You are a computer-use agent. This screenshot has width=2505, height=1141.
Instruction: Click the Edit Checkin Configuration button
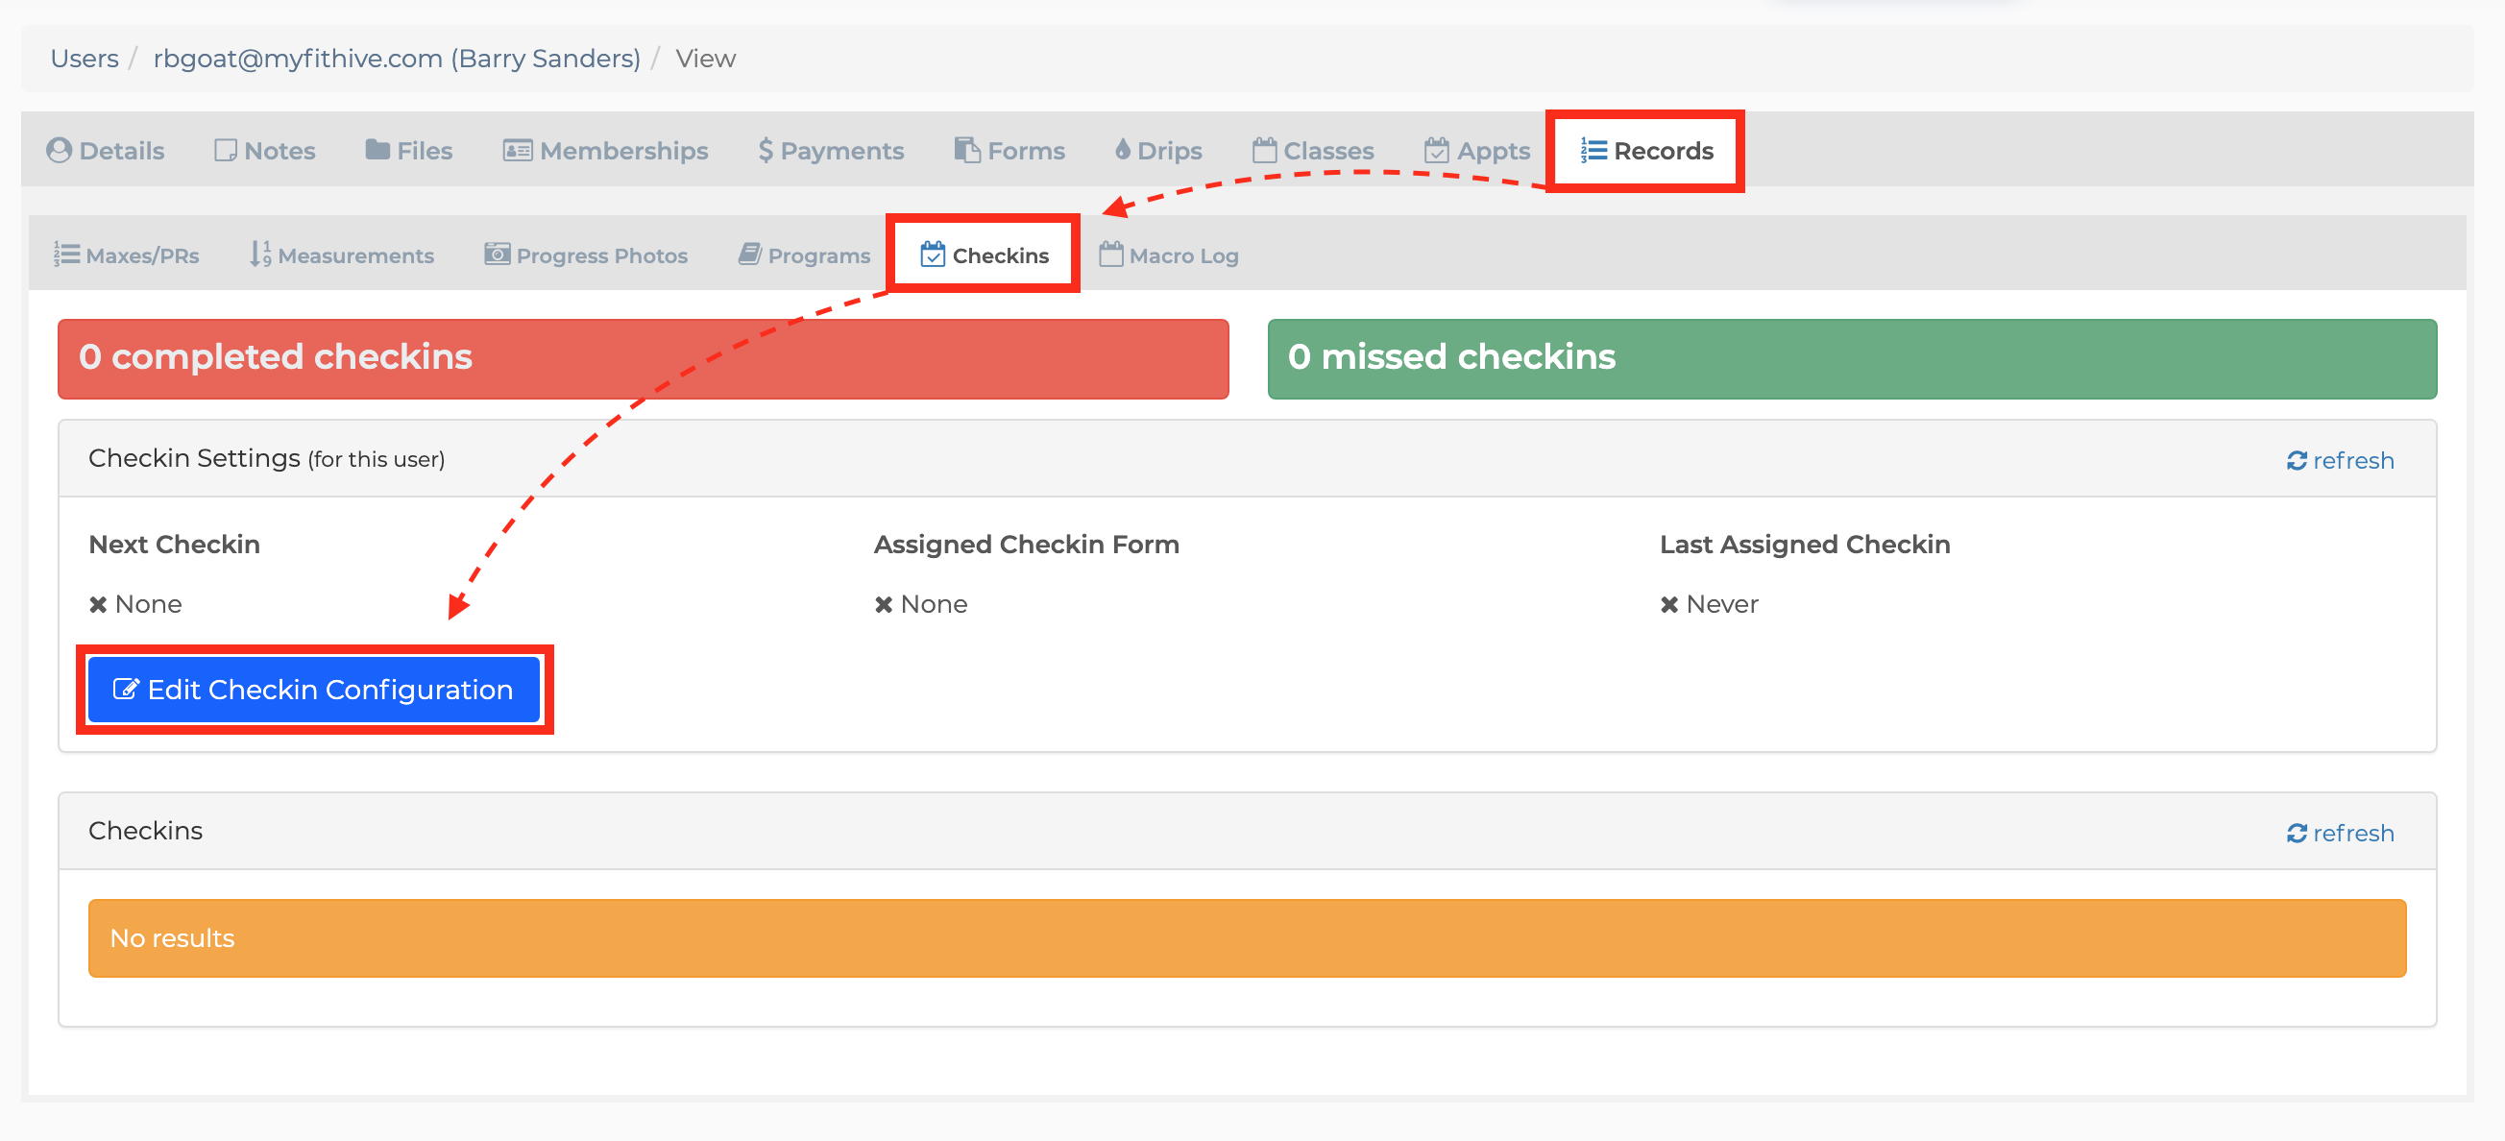coord(313,690)
